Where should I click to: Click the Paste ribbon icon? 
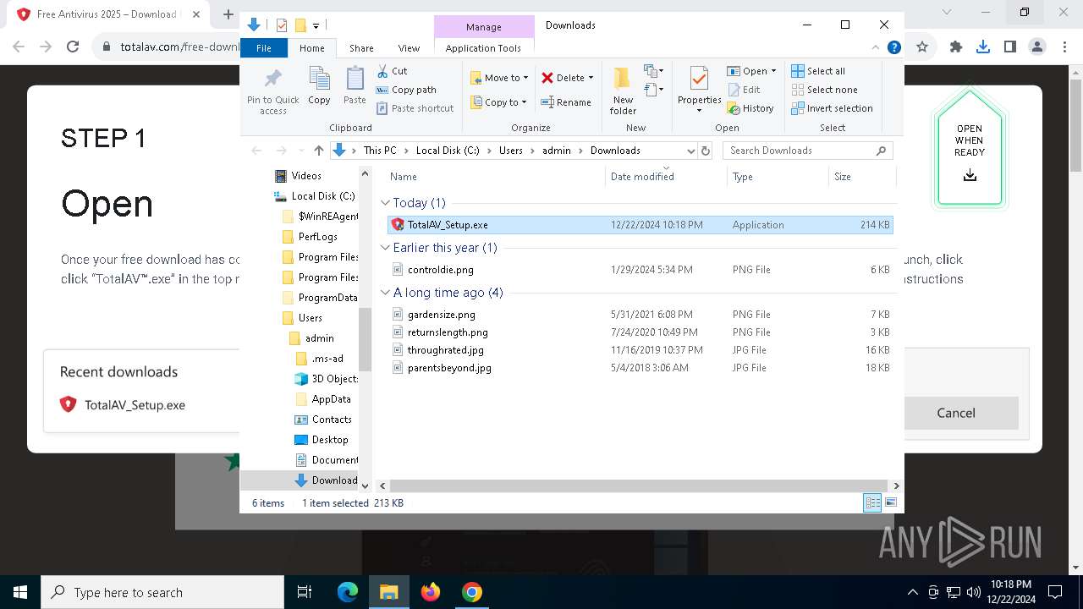pos(355,85)
